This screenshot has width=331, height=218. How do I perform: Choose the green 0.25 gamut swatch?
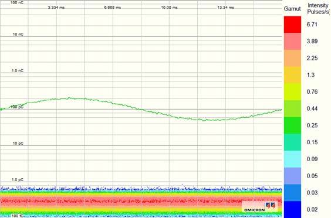[292, 125]
